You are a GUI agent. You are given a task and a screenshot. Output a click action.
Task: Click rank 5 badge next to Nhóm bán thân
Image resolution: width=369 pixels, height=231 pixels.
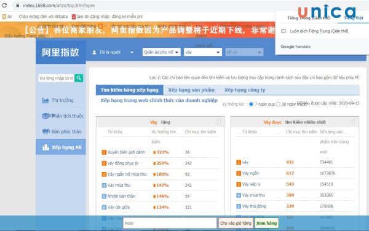pos(104,196)
